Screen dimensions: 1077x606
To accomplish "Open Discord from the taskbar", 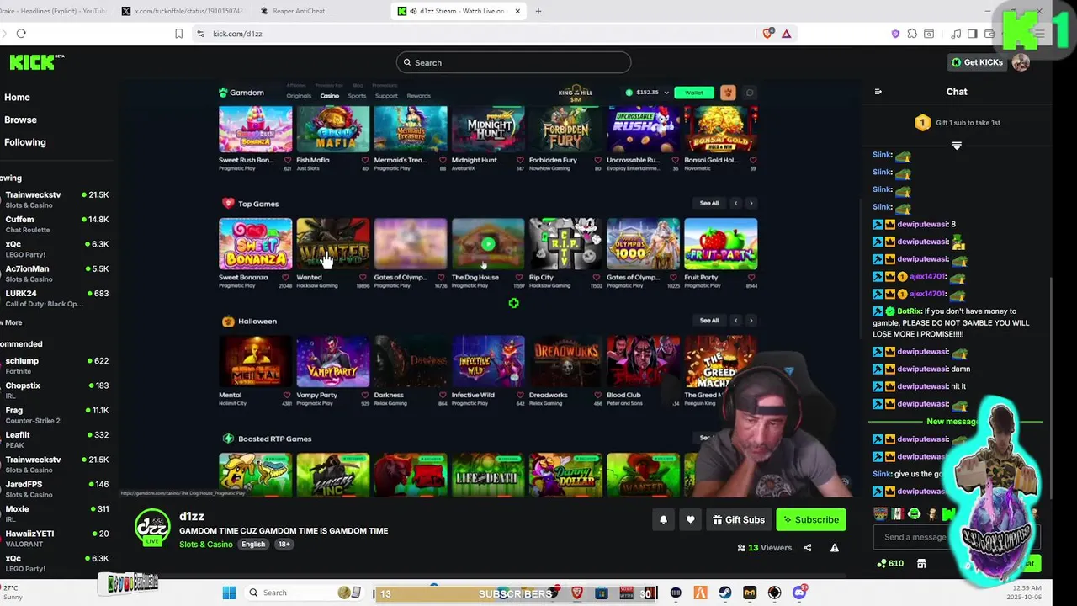I will pos(799,593).
